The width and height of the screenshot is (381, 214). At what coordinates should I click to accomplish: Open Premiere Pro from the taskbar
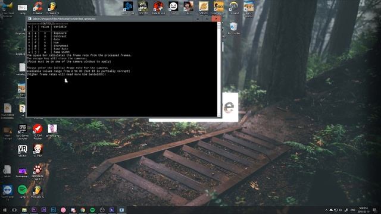click(34, 210)
